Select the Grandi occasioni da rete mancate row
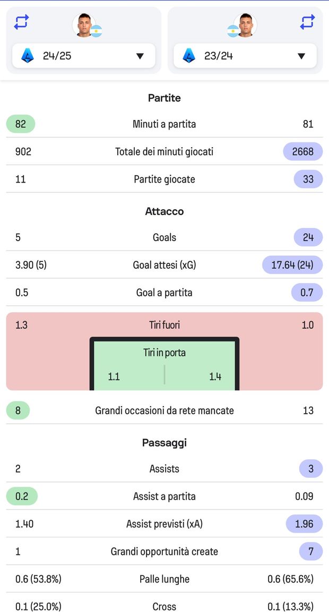 [164, 410]
